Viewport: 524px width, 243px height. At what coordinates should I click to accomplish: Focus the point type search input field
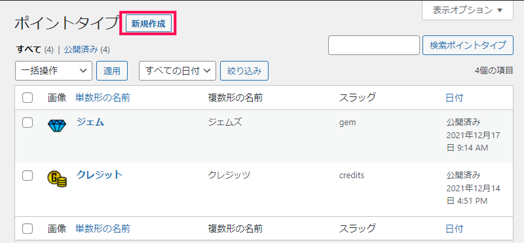pos(374,45)
